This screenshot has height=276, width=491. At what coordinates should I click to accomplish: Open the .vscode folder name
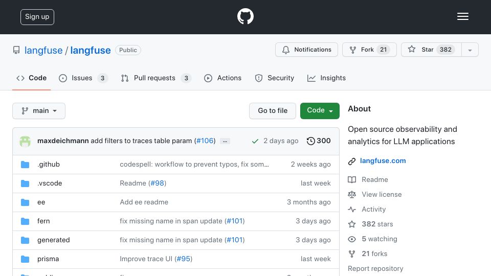[x=50, y=183]
